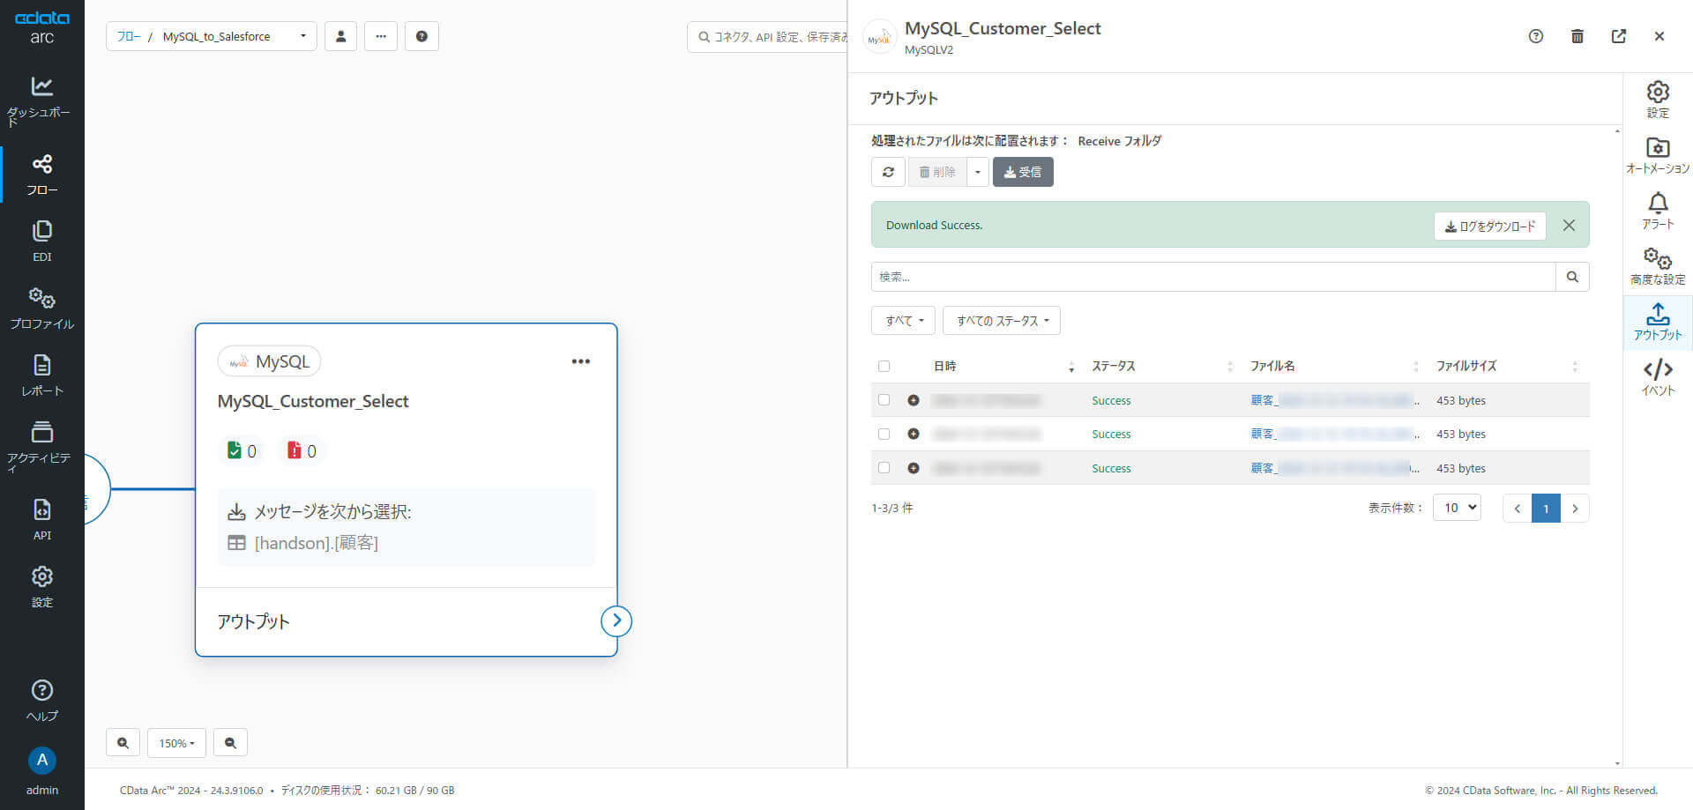Viewport: 1693px width, 810px height.
Task: Select the third output file checkbox
Action: pos(884,468)
